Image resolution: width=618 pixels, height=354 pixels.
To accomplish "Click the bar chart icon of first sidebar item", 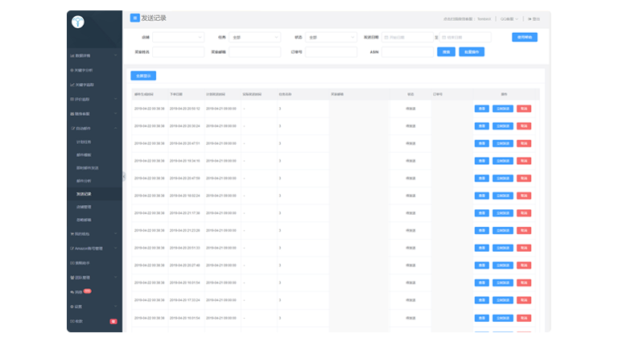I will click(72, 56).
